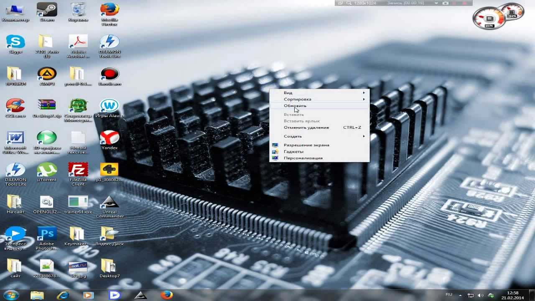
Task: Open Гаджеты from the context menu
Action: point(319,152)
